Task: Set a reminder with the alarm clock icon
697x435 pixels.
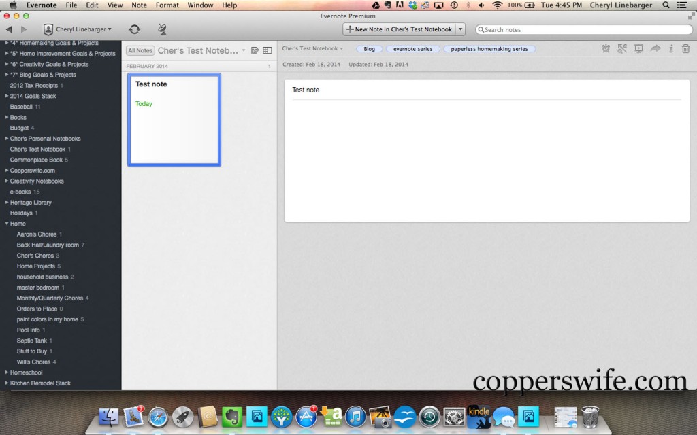Action: pyautogui.click(x=605, y=49)
